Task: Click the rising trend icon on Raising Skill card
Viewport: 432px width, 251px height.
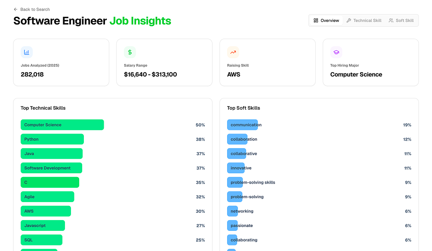Action: (x=233, y=52)
